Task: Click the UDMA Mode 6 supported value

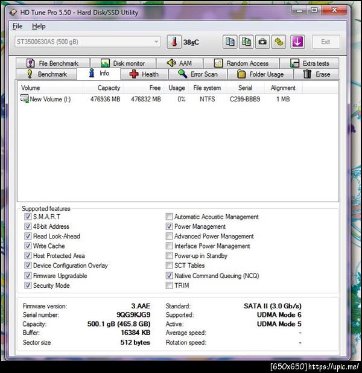Action: 279,314
